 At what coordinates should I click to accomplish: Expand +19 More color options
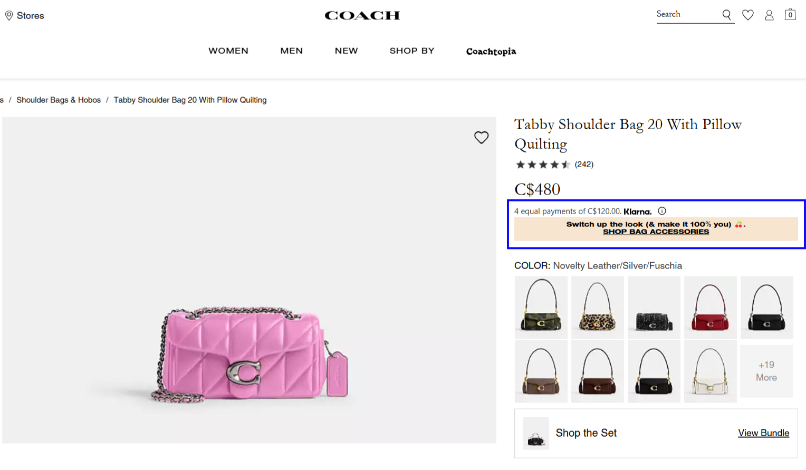click(766, 371)
